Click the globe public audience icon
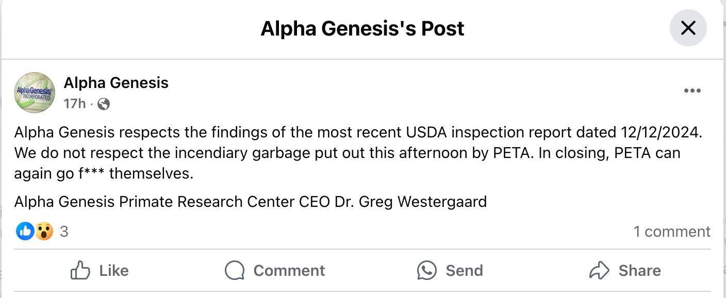This screenshot has width=726, height=298. (104, 104)
